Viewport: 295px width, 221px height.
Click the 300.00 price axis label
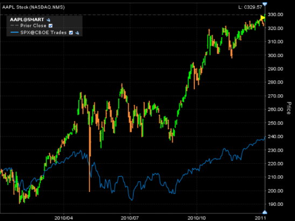point(276,56)
